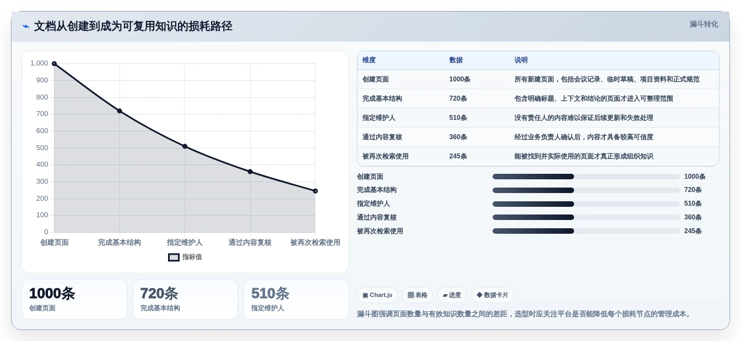This screenshot has width=741, height=341.
Task: Click the 说明 column header
Action: coord(521,61)
